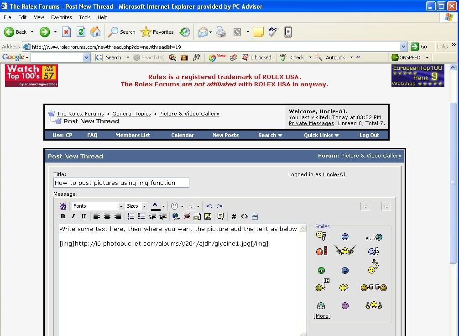Open the Tools menu
Screen dimensions: 459x336
pos(84,17)
